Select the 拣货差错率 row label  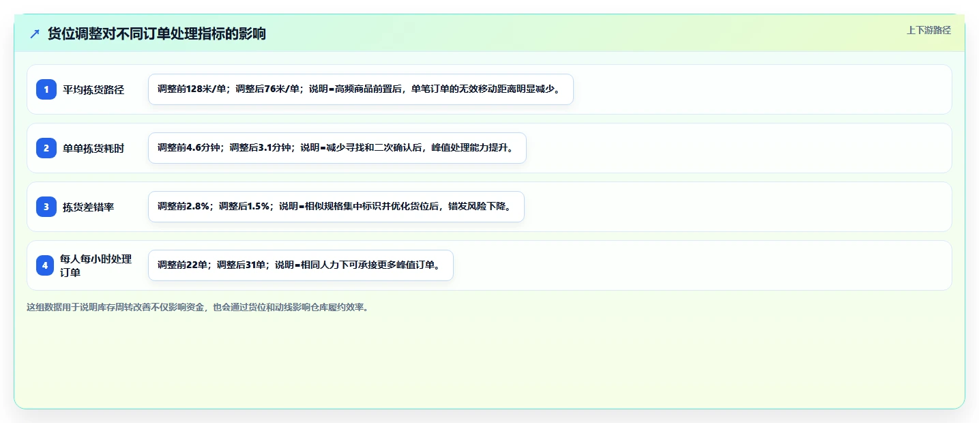(x=89, y=207)
